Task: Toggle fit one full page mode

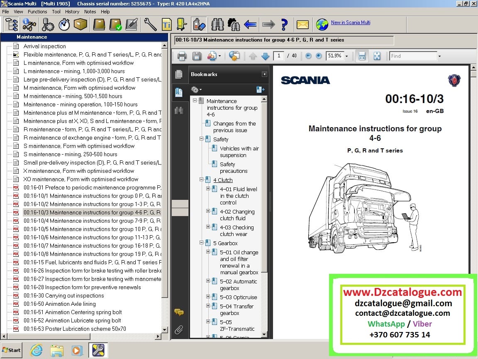Action: [x=377, y=56]
